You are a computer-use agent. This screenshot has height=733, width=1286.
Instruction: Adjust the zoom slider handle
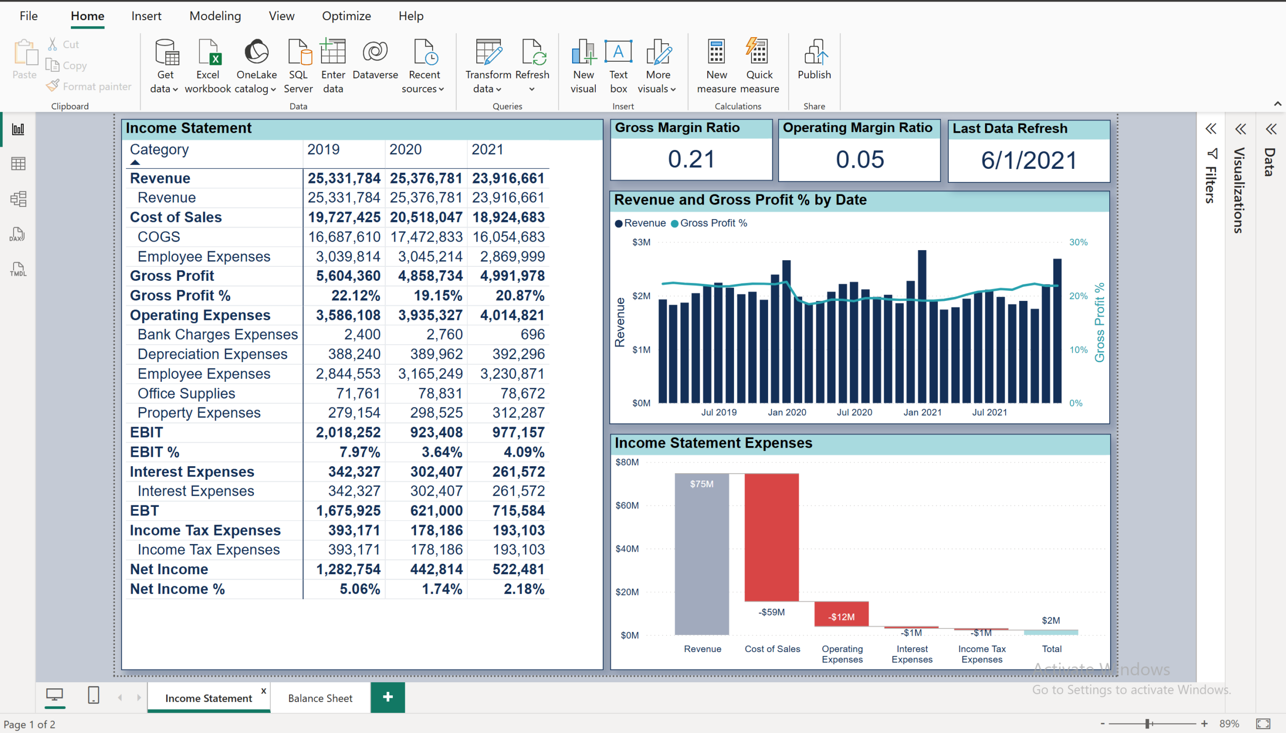click(x=1147, y=724)
